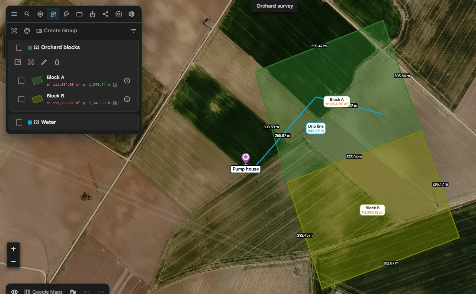Switch basemap via Google Maps button
This screenshot has height=294, width=476.
[44, 292]
